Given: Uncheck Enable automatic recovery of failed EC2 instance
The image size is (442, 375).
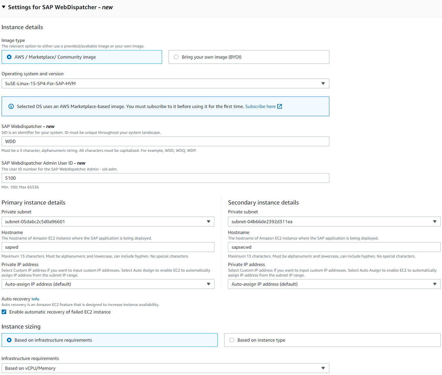Looking at the screenshot, I should point(4,312).
